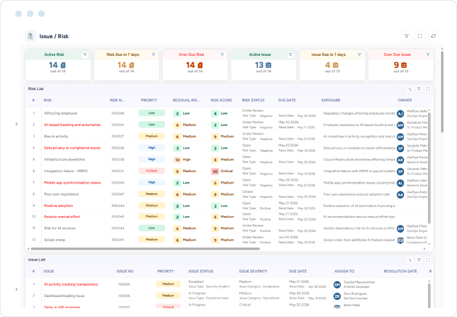Sort Issue List by ISSUE NO column header
This screenshot has width=457, height=317.
125,271
